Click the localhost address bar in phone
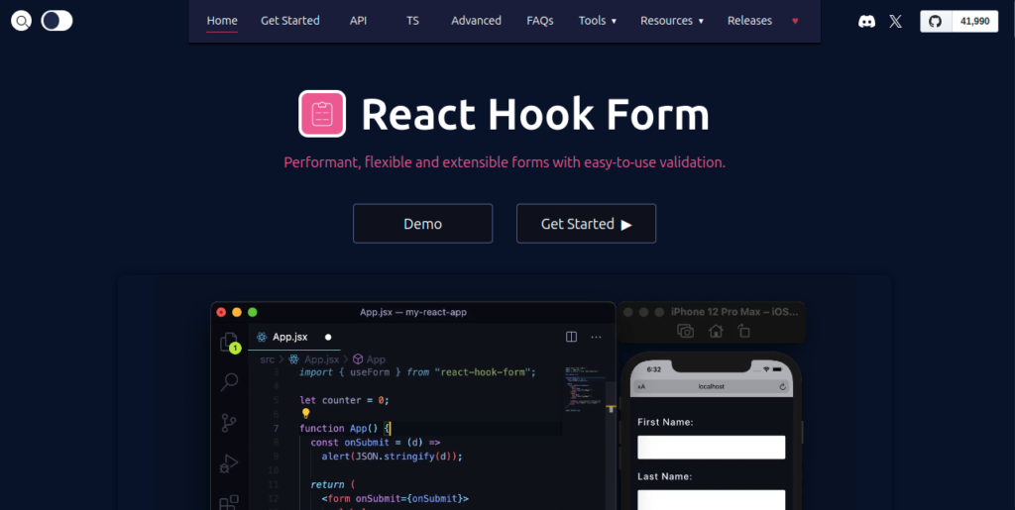Image resolution: width=1015 pixels, height=510 pixels. pyautogui.click(x=712, y=386)
